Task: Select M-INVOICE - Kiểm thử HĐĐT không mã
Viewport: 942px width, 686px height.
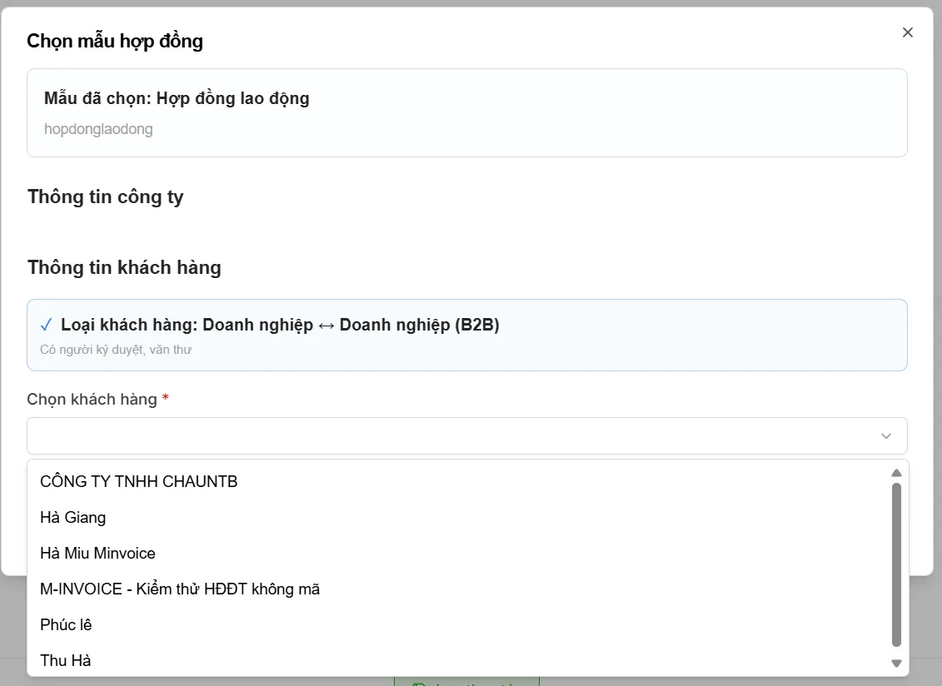Action: point(180,589)
